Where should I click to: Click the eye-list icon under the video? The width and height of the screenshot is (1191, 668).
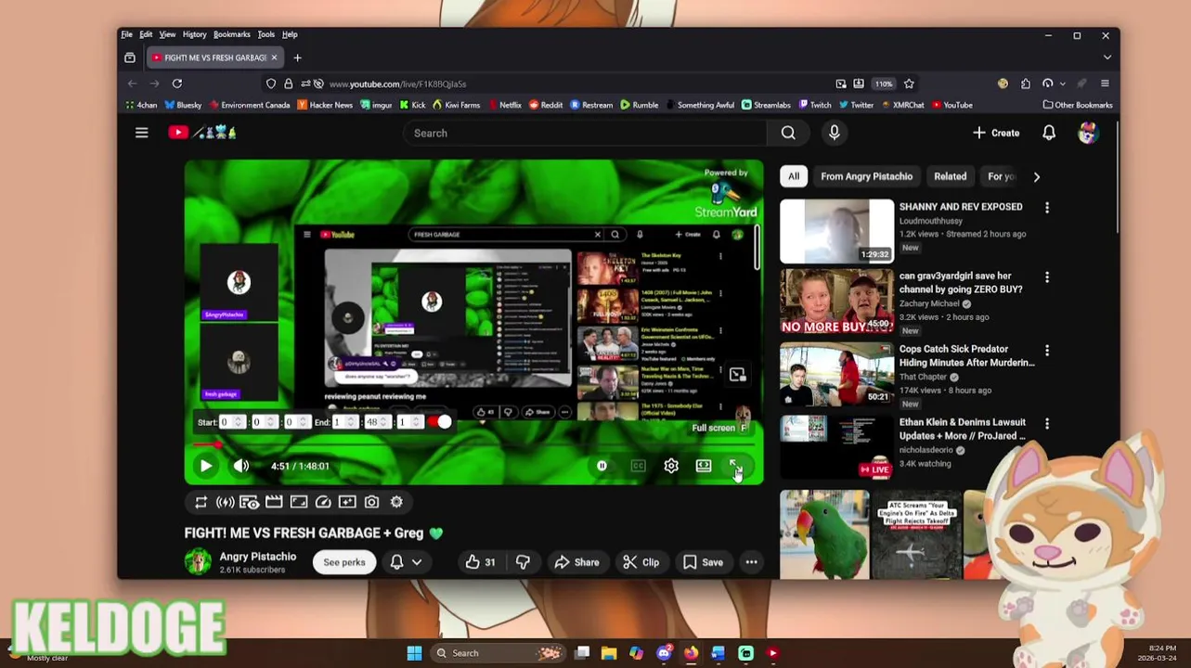point(249,502)
